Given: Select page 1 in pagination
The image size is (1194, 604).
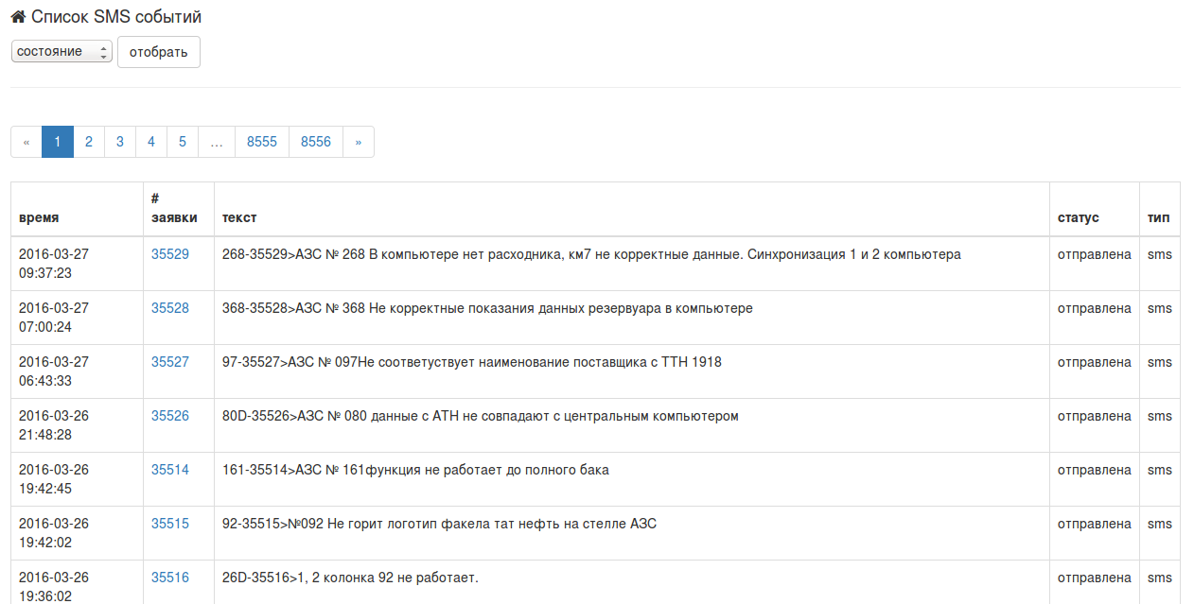Looking at the screenshot, I should 58,142.
